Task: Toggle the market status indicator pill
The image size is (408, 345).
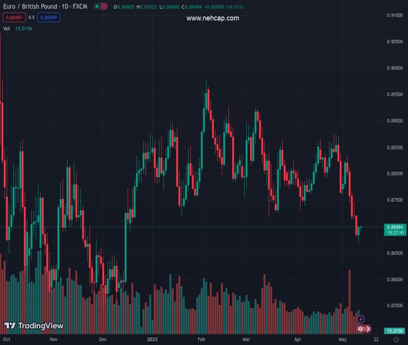Action: click(101, 7)
